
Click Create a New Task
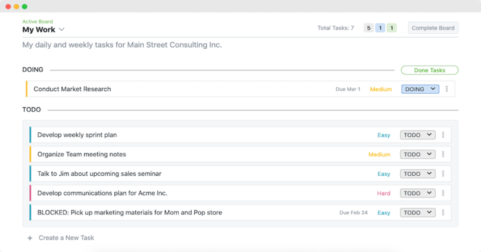click(66, 238)
